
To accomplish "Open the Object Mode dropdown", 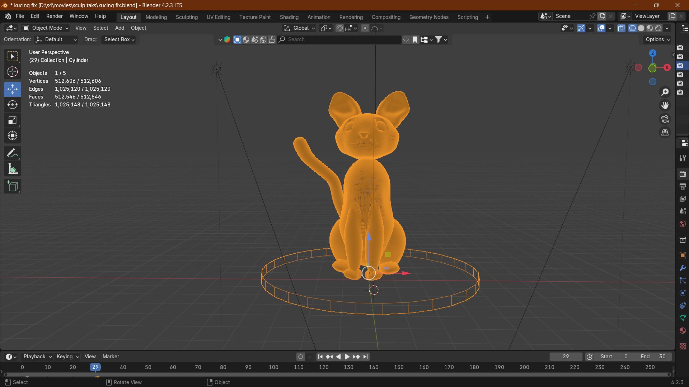I will (x=46, y=28).
